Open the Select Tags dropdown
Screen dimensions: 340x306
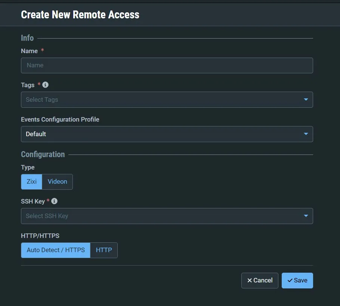tap(167, 100)
